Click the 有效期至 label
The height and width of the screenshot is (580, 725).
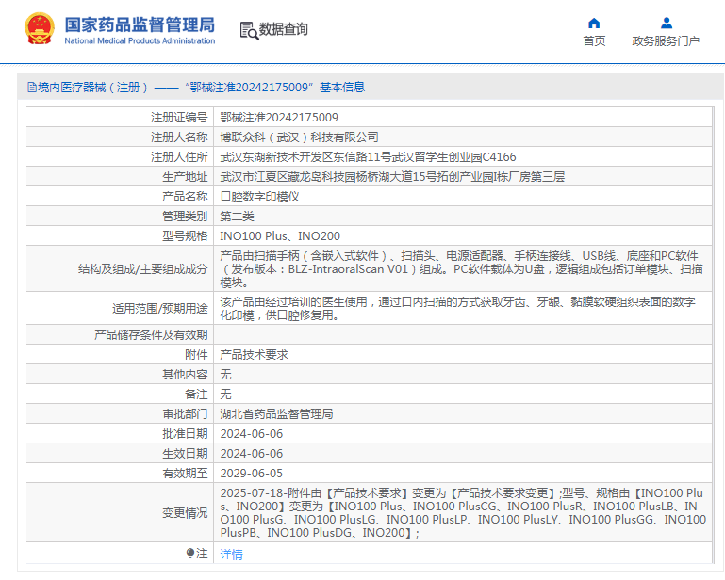185,474
